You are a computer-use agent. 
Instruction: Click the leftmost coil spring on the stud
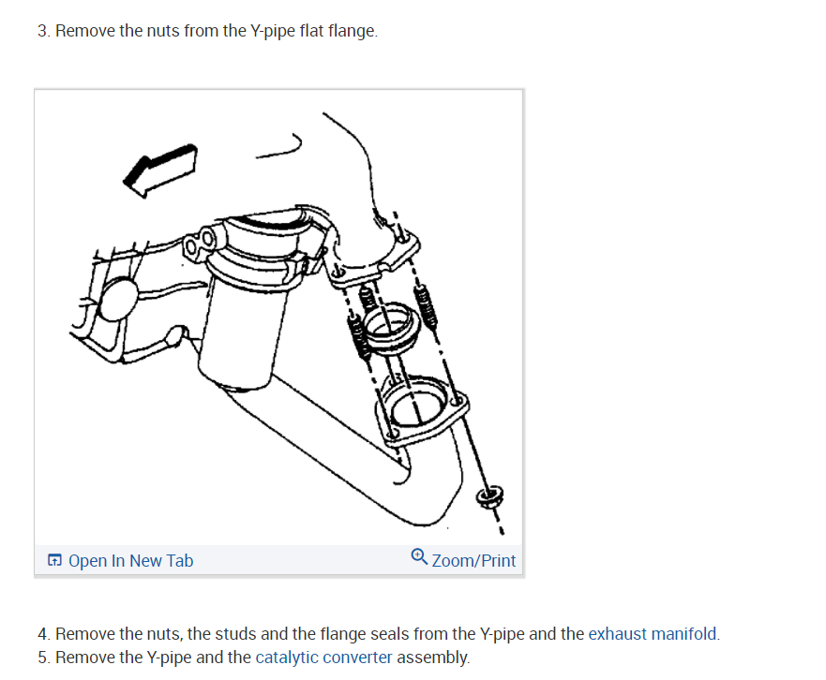[358, 336]
